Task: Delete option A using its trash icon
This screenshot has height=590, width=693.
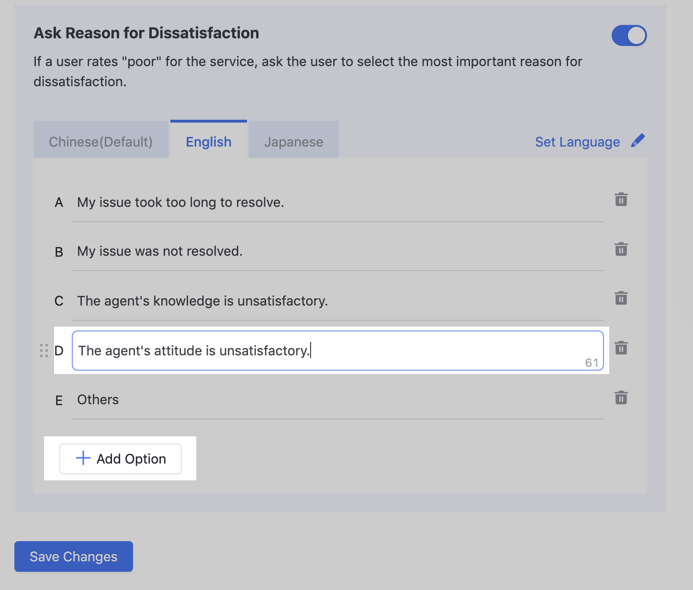Action: 621,200
